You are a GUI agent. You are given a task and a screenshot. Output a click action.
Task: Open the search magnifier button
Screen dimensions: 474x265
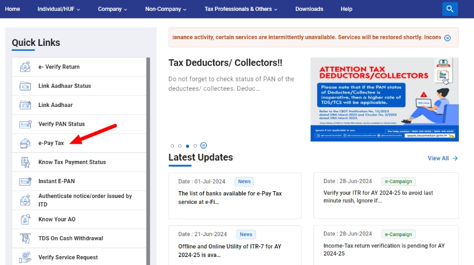450,9
